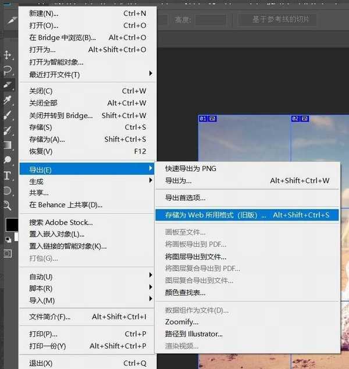Screen dimensions: 349x369
Task: Select the Lasso tool
Action: [x=8, y=70]
